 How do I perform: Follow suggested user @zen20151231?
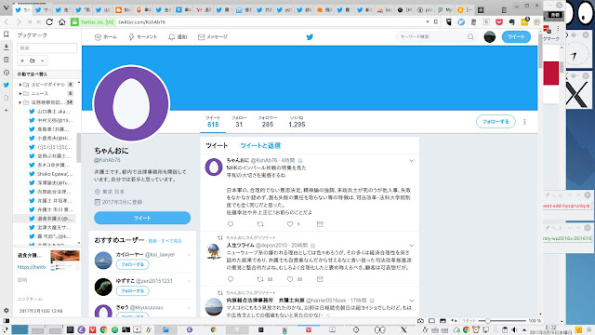(132, 291)
